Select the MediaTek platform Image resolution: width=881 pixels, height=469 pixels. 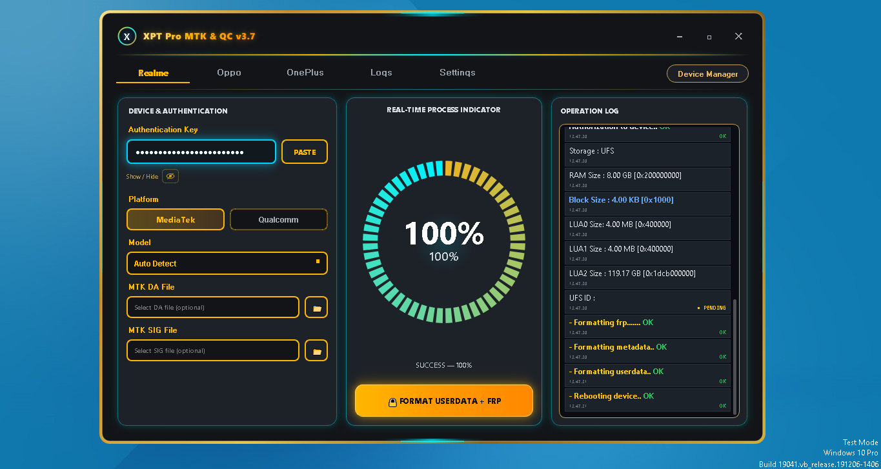click(x=176, y=219)
